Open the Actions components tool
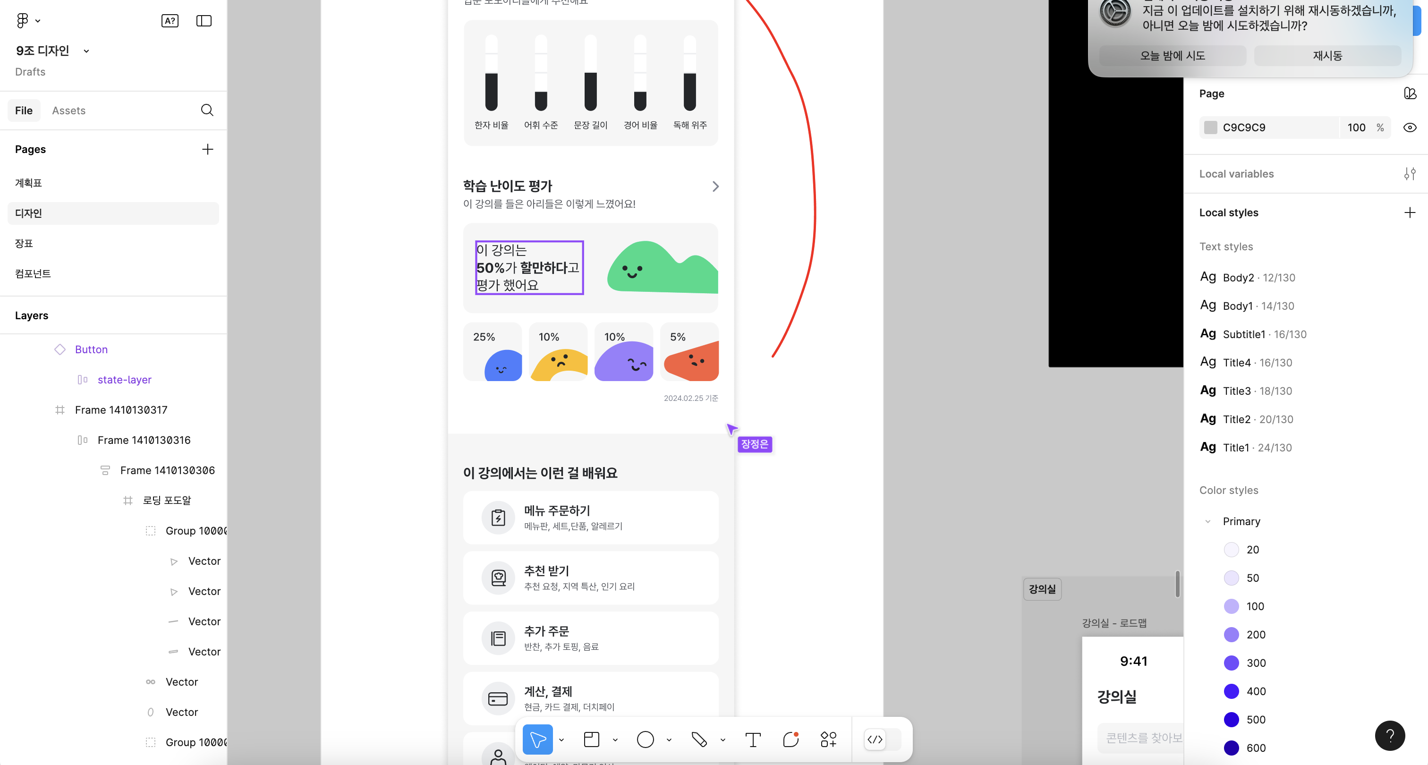 pos(828,739)
